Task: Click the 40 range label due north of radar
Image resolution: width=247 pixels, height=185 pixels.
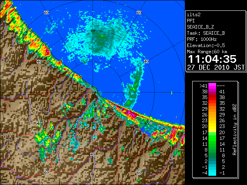Action: point(93,31)
